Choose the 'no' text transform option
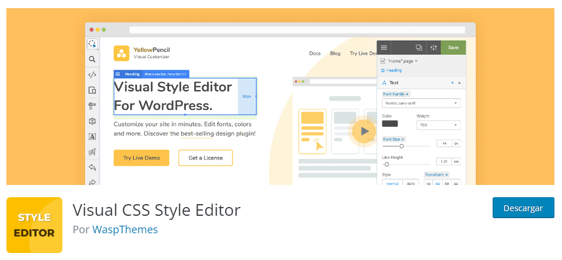Image resolution: width=562 pixels, height=260 pixels. [x=428, y=183]
